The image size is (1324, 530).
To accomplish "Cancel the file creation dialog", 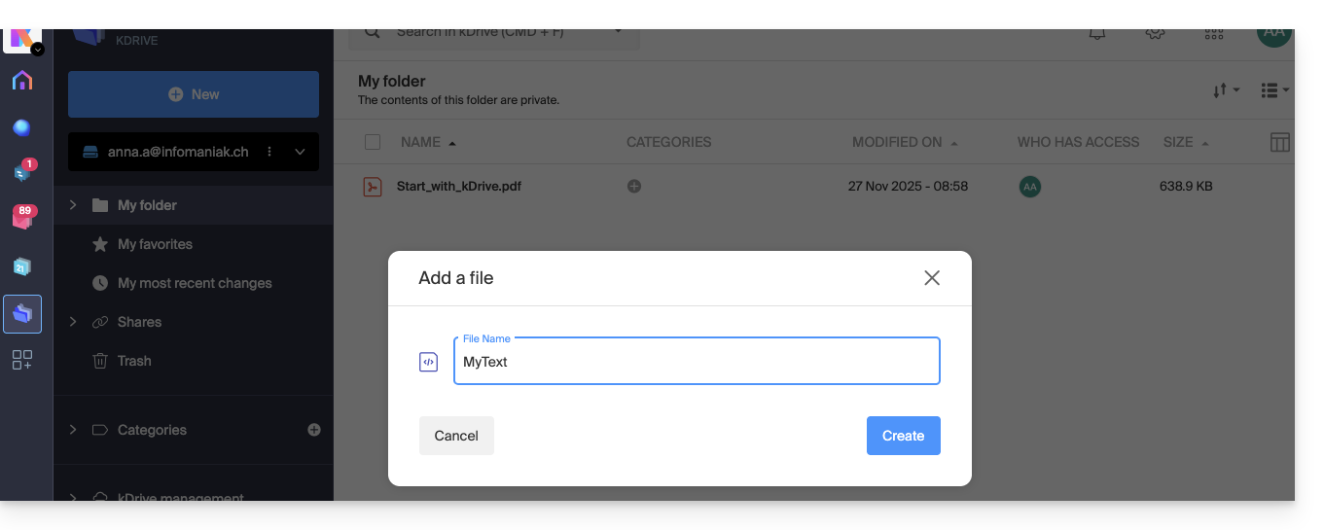I will 456,436.
